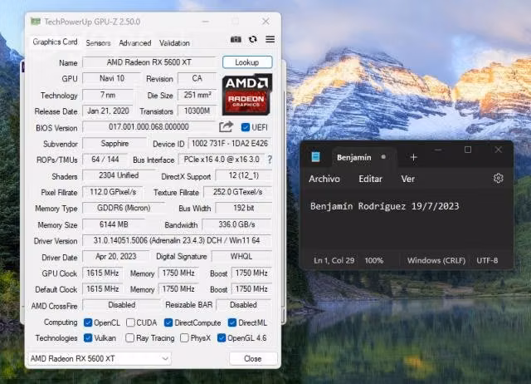Click the WHQL digital signature value

(241, 257)
